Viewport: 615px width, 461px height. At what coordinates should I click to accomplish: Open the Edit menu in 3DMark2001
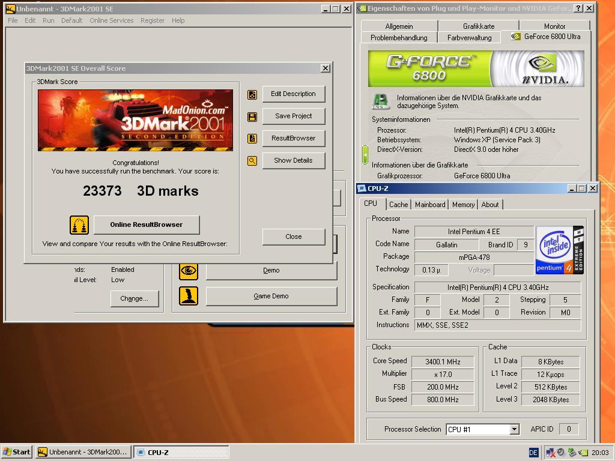click(30, 20)
